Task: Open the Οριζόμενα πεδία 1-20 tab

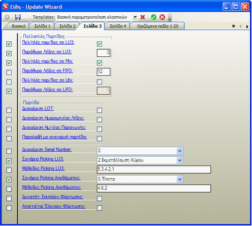Action: point(158,26)
